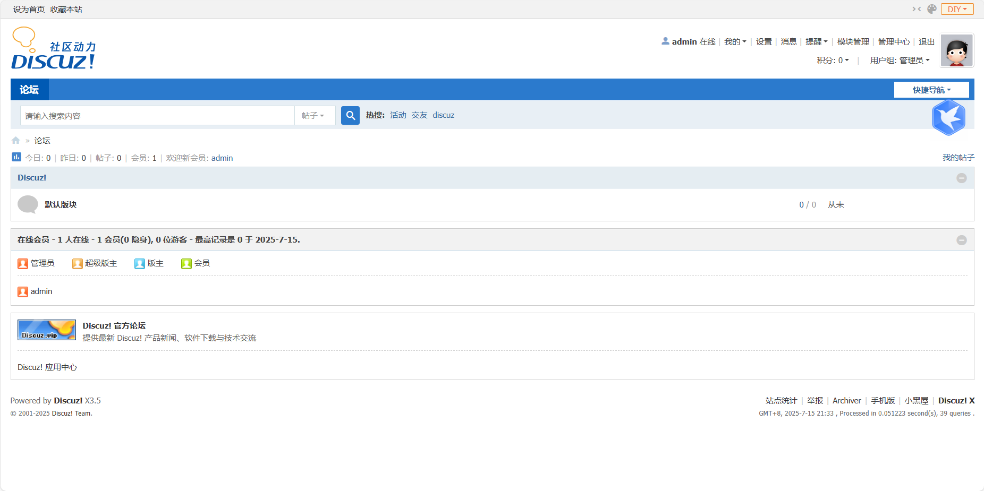Screen dimensions: 984x491
Task: Click the 版主 legend text
Action: point(155,263)
